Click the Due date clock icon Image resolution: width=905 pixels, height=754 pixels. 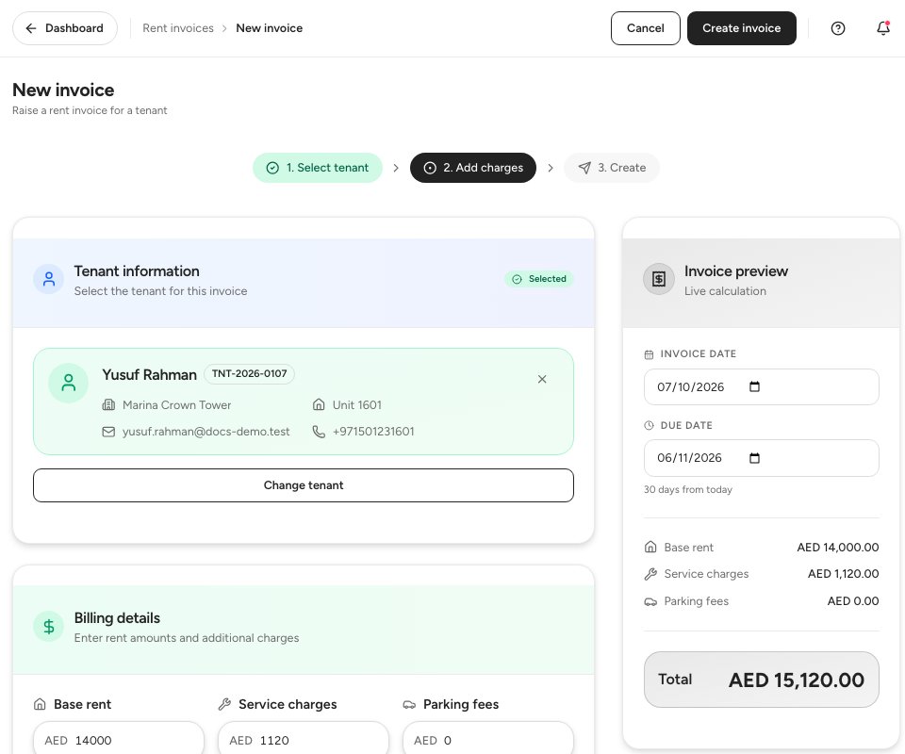pyautogui.click(x=649, y=426)
